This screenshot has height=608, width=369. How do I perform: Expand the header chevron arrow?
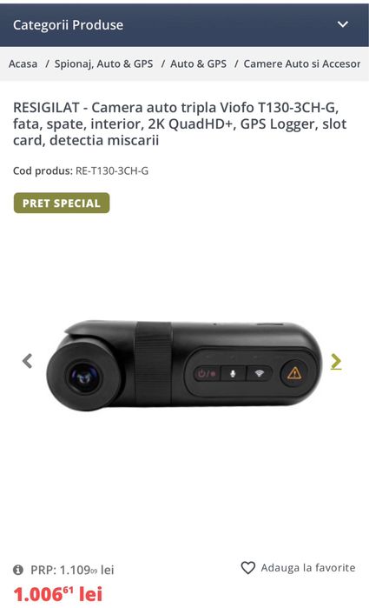click(343, 24)
